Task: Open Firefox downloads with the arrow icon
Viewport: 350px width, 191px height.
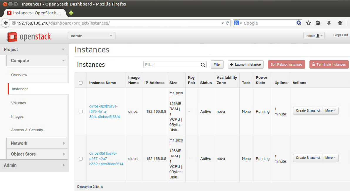Action: tap(329, 23)
